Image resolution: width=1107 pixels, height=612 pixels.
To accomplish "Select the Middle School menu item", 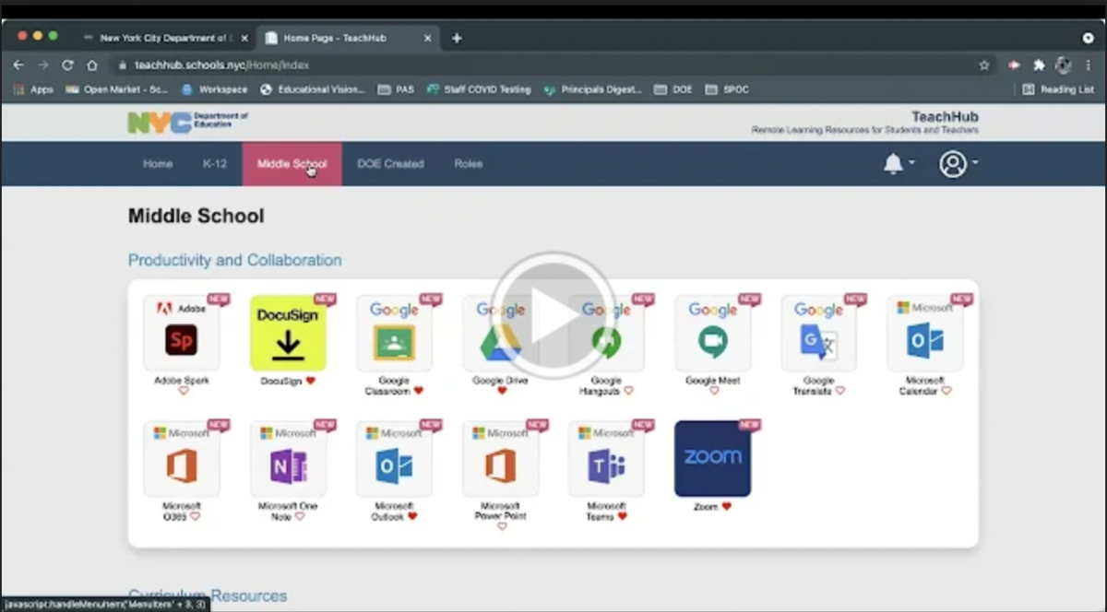I will tap(292, 164).
